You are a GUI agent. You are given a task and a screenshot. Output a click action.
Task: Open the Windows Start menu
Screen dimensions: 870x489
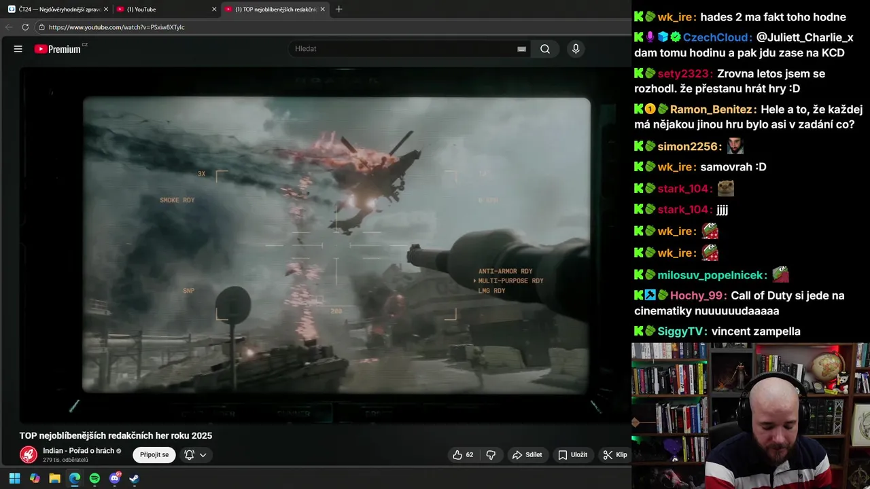(x=14, y=478)
